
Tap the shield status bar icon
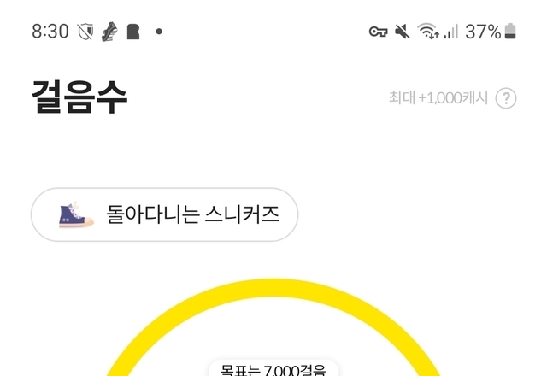[x=85, y=32]
